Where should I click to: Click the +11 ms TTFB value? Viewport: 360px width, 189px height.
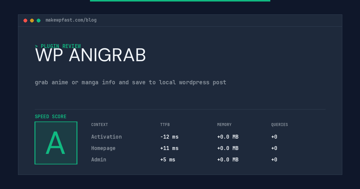click(169, 148)
